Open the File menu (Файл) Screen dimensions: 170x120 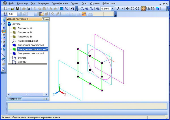tap(11, 3)
